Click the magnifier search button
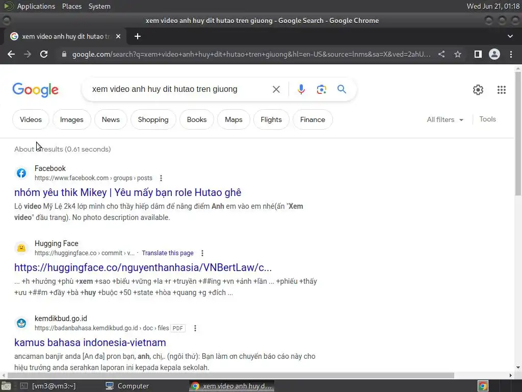 342,89
